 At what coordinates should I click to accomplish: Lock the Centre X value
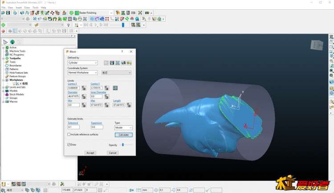pyautogui.click(x=84, y=88)
